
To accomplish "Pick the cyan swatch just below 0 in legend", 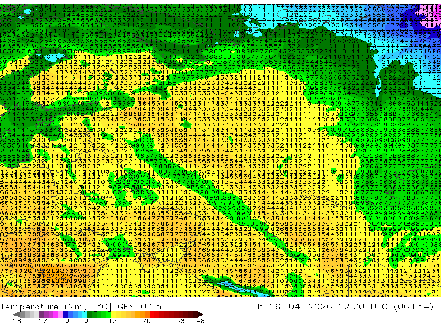I will [x=85, y=314].
